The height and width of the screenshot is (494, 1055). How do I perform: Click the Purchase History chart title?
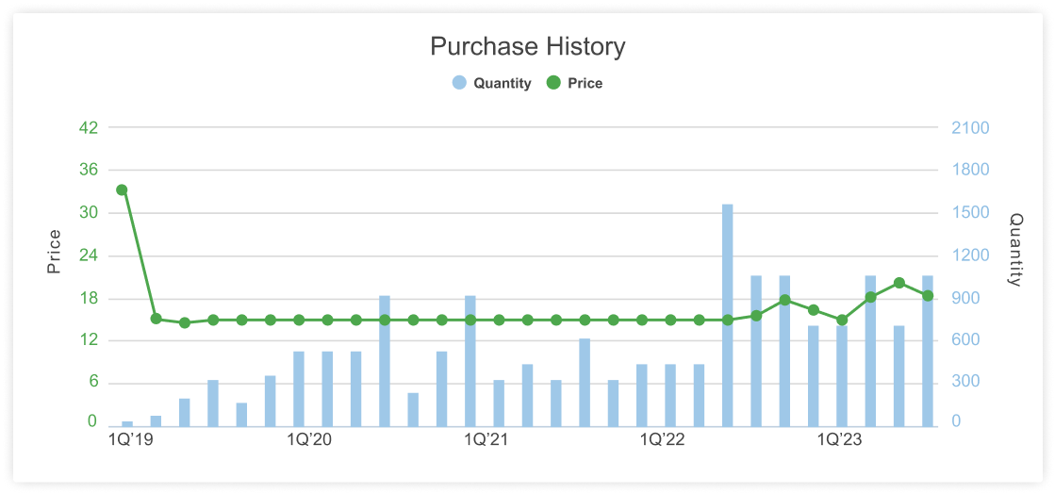click(x=528, y=47)
